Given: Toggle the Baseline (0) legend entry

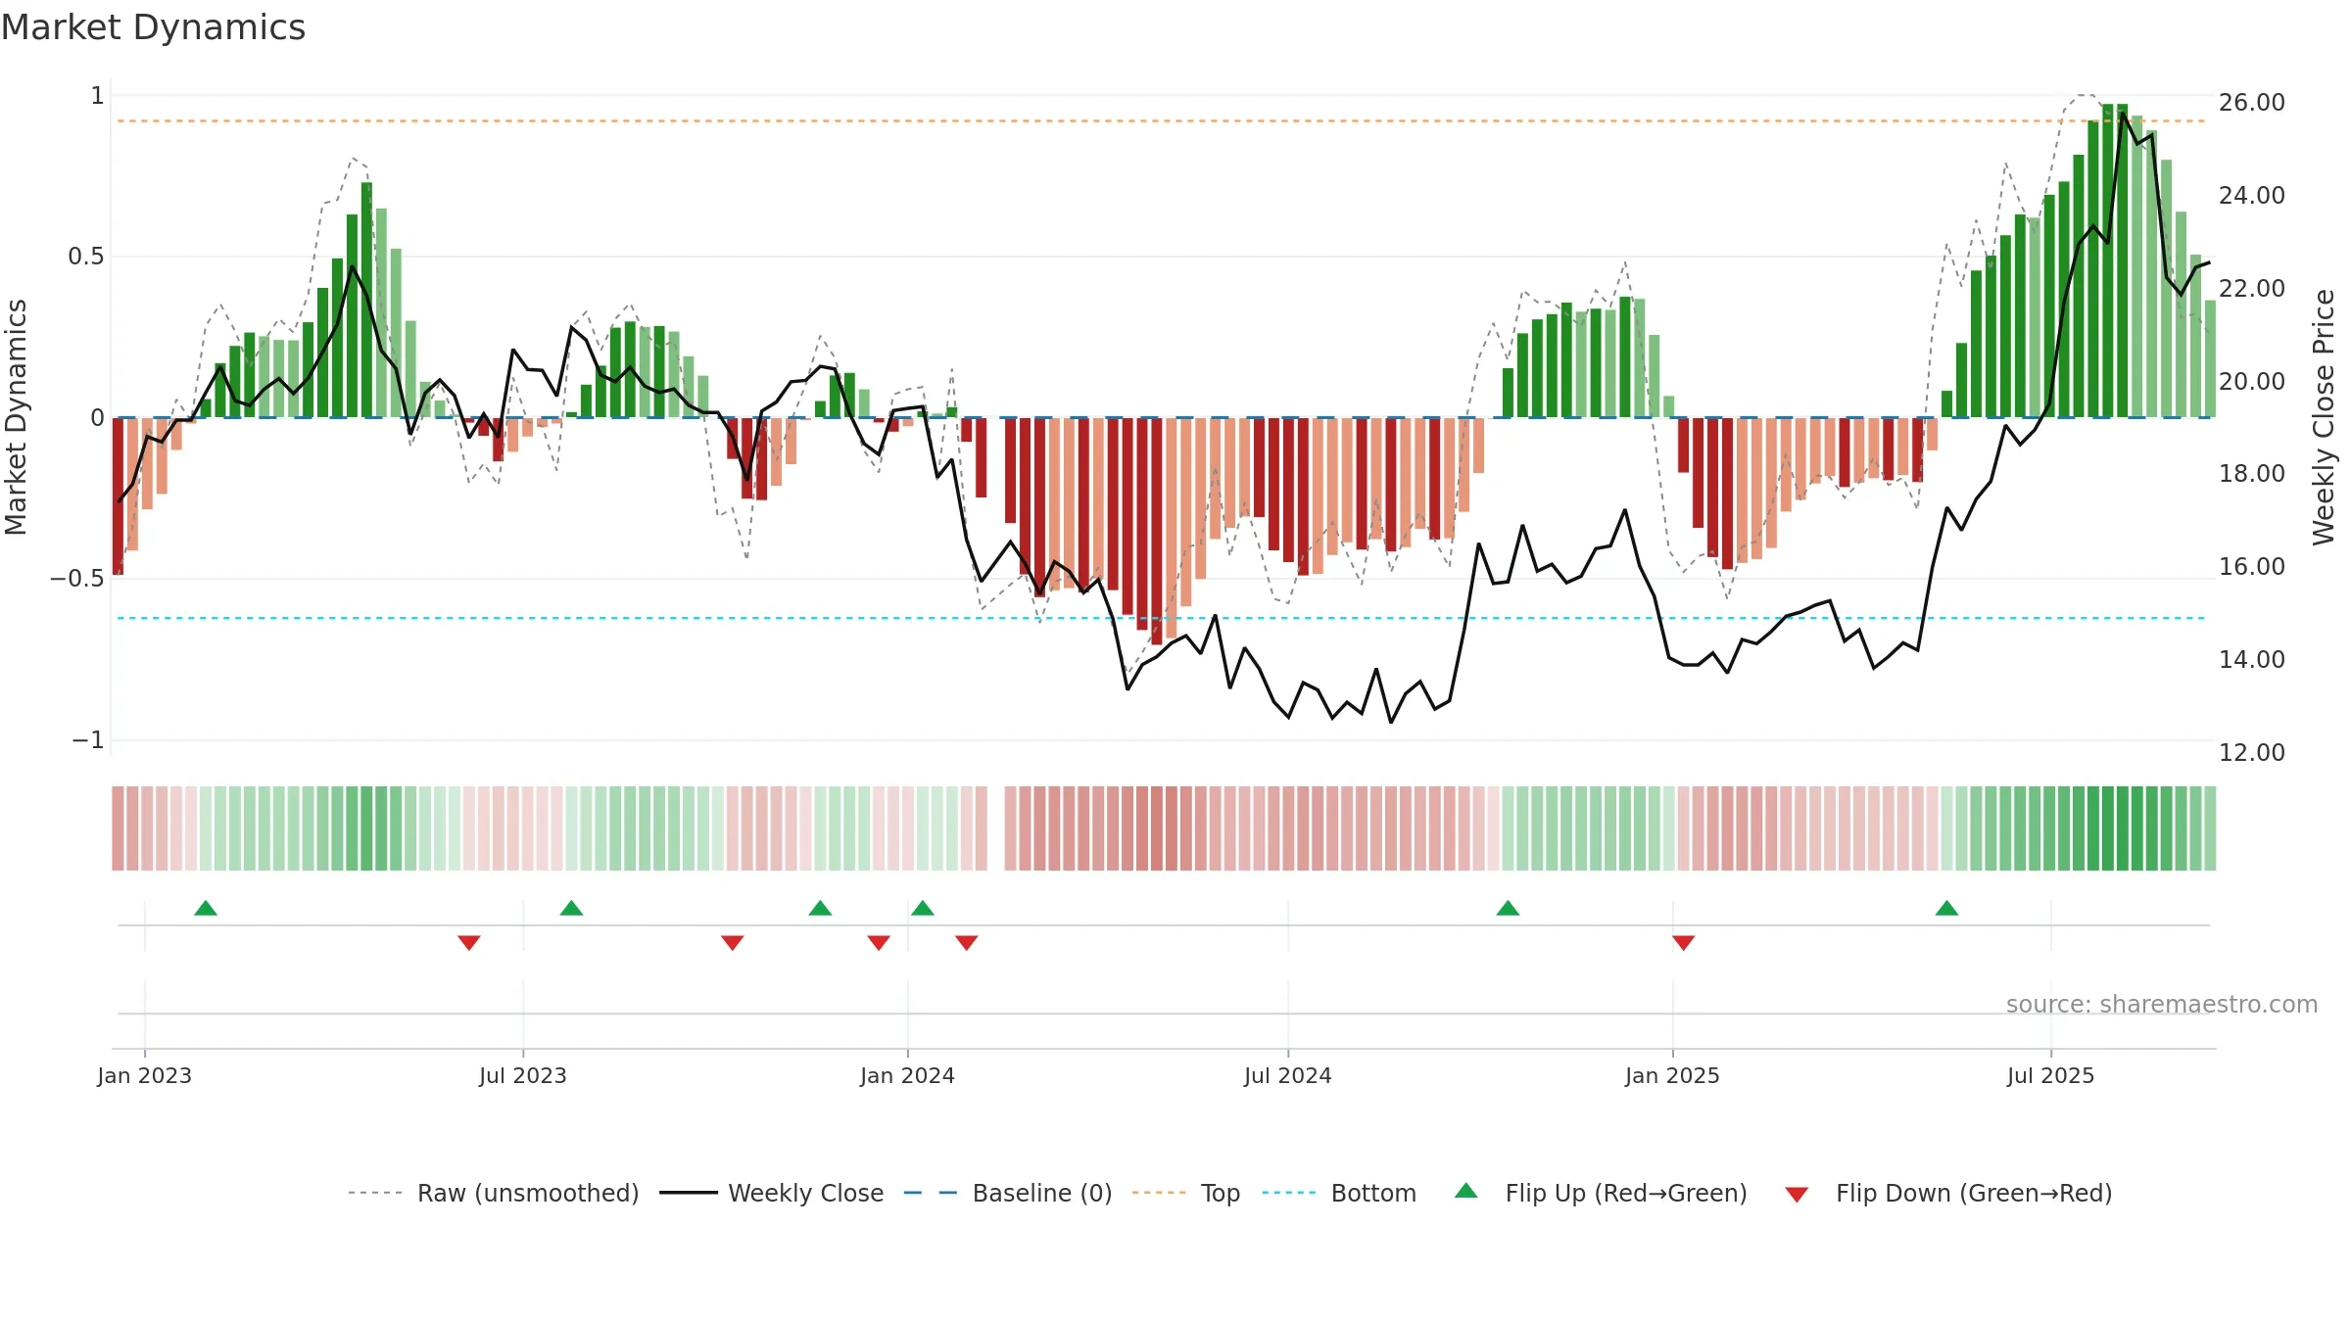Looking at the screenshot, I should click(1042, 1193).
